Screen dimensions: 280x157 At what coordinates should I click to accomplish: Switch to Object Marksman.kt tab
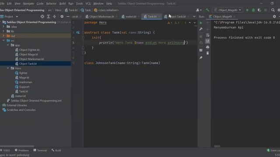(x=101, y=17)
